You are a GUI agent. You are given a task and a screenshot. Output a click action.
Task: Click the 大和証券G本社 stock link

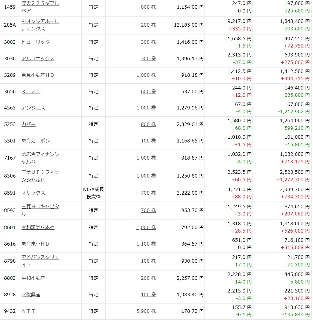pos(38,227)
